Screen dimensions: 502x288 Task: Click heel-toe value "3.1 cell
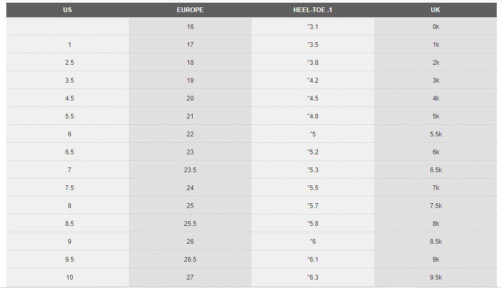point(312,27)
